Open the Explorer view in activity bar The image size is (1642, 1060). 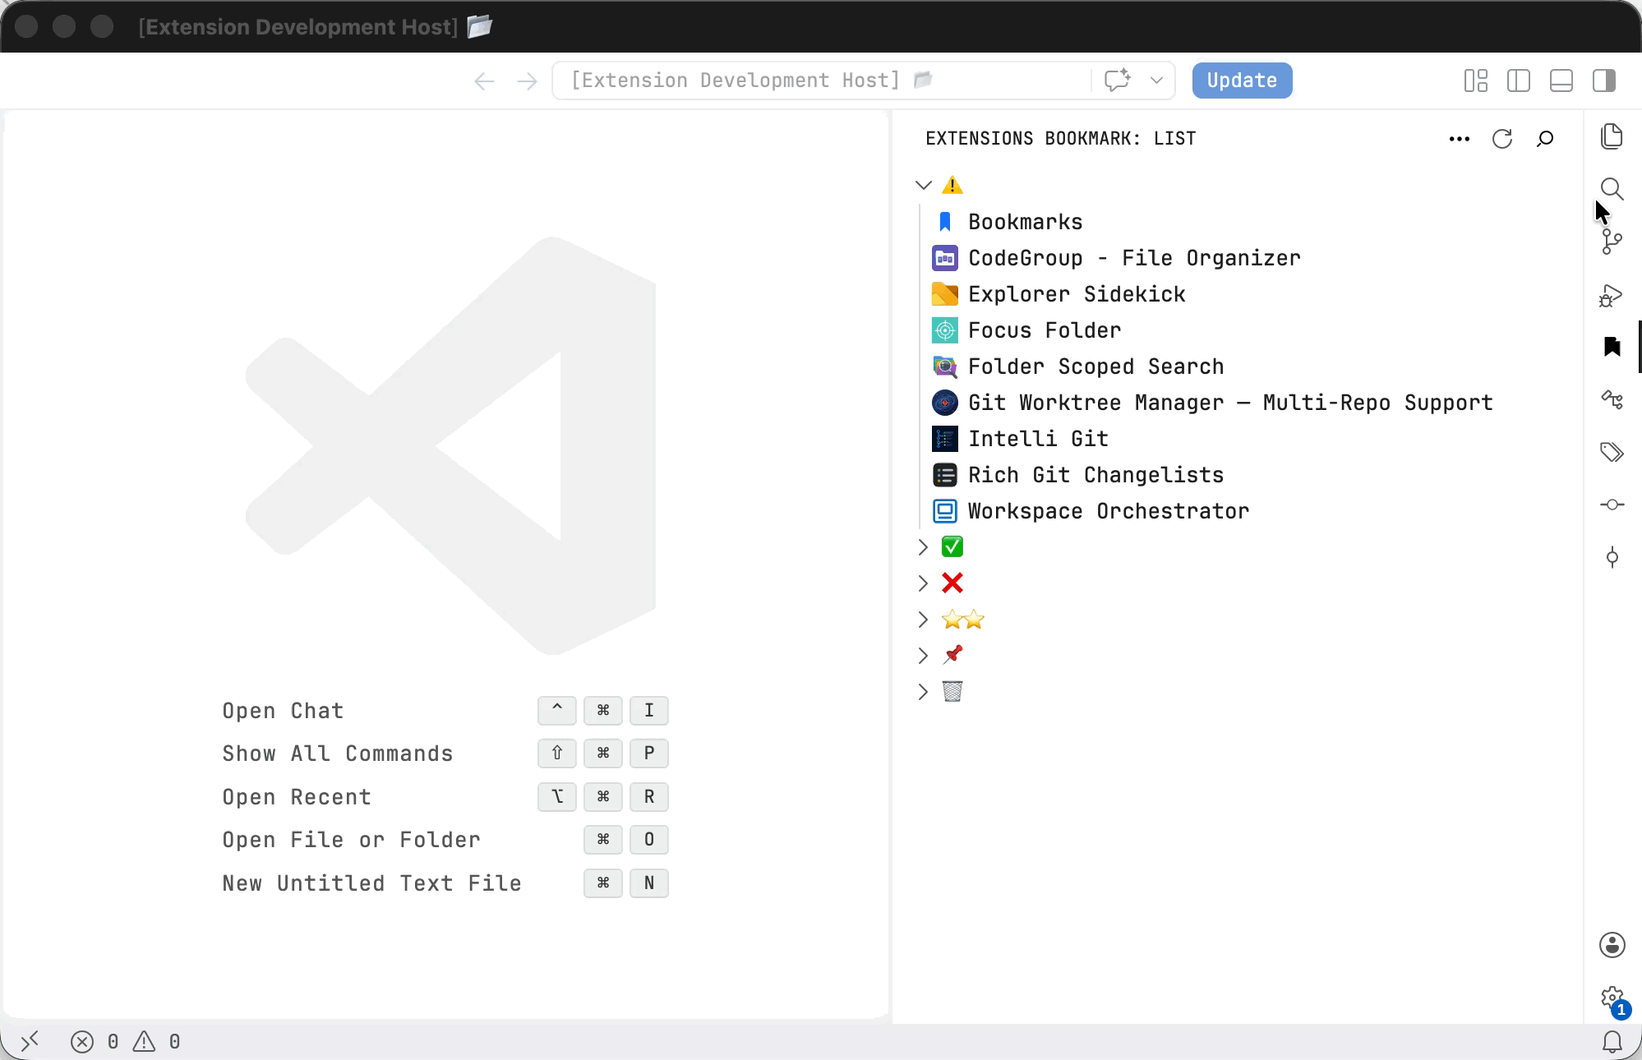(x=1612, y=136)
